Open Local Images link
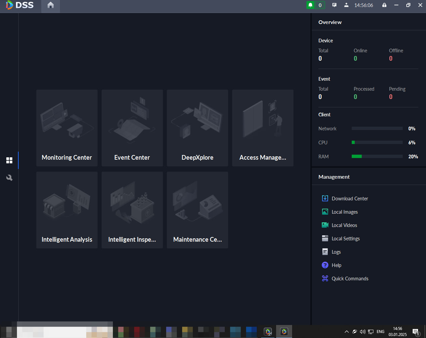426x338 pixels. (x=345, y=212)
